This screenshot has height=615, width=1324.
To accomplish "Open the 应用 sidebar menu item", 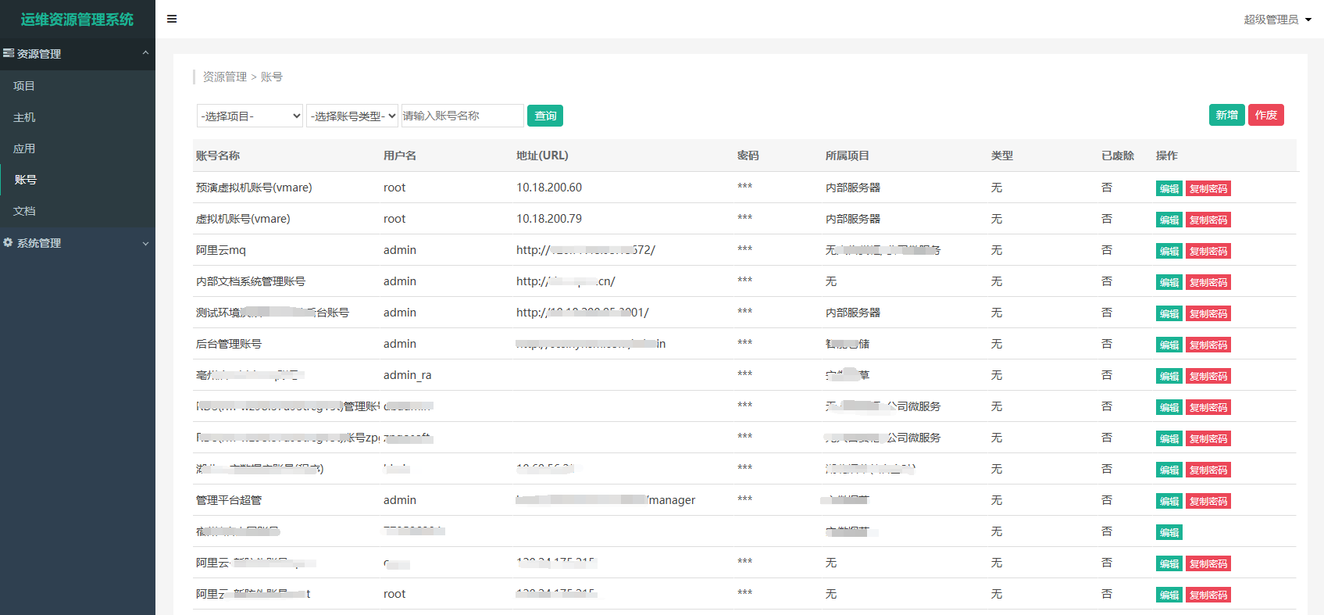I will (77, 148).
